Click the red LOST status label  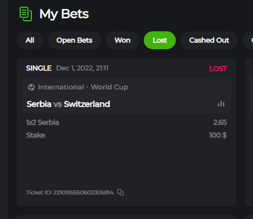(218, 69)
